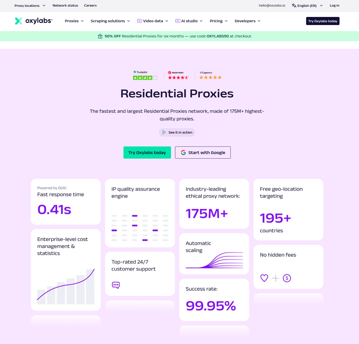Screen dimensions: 359x344
Task: Click the 0.41s response time value
Action: 54,210
